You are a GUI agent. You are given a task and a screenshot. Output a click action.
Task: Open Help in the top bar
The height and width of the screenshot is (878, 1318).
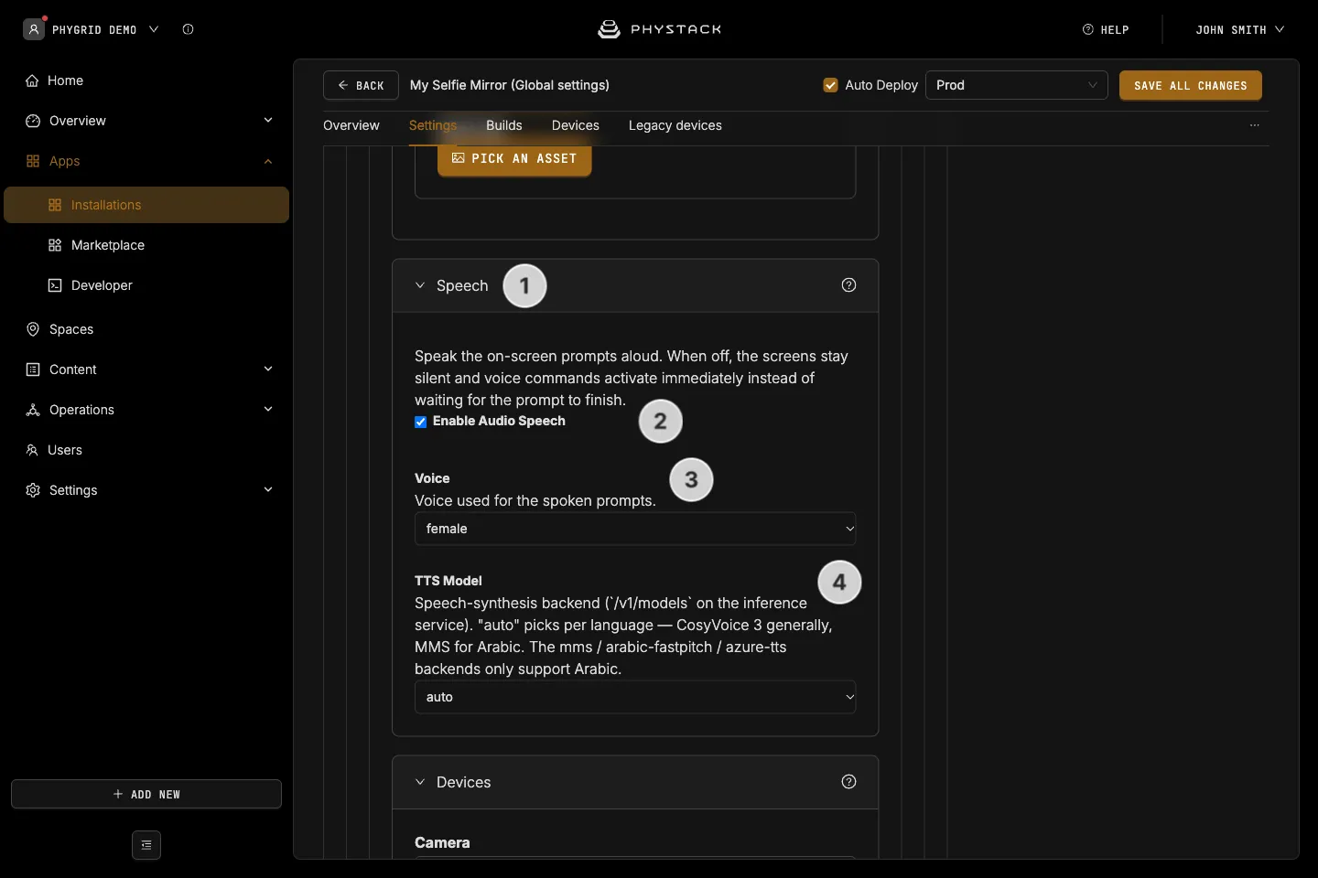coord(1106,29)
